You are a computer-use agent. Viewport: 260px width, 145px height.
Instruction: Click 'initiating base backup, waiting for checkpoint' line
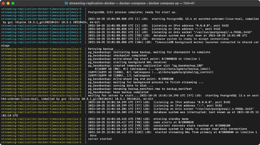(149, 52)
